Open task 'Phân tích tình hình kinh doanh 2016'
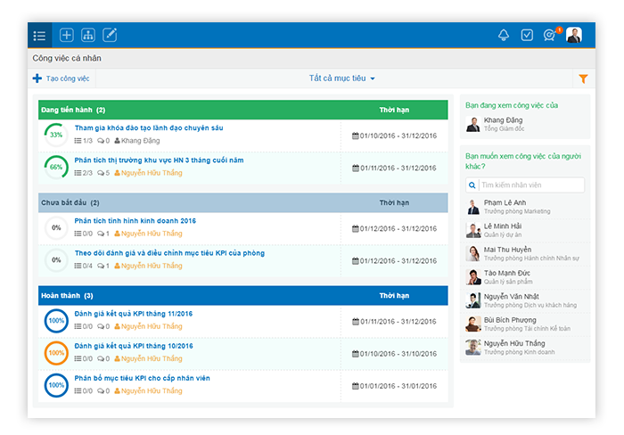The image size is (624, 435). 135,221
